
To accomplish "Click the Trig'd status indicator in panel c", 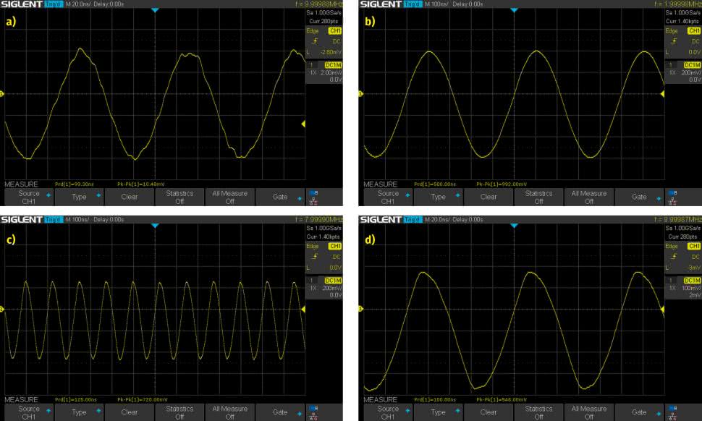I will pos(54,219).
